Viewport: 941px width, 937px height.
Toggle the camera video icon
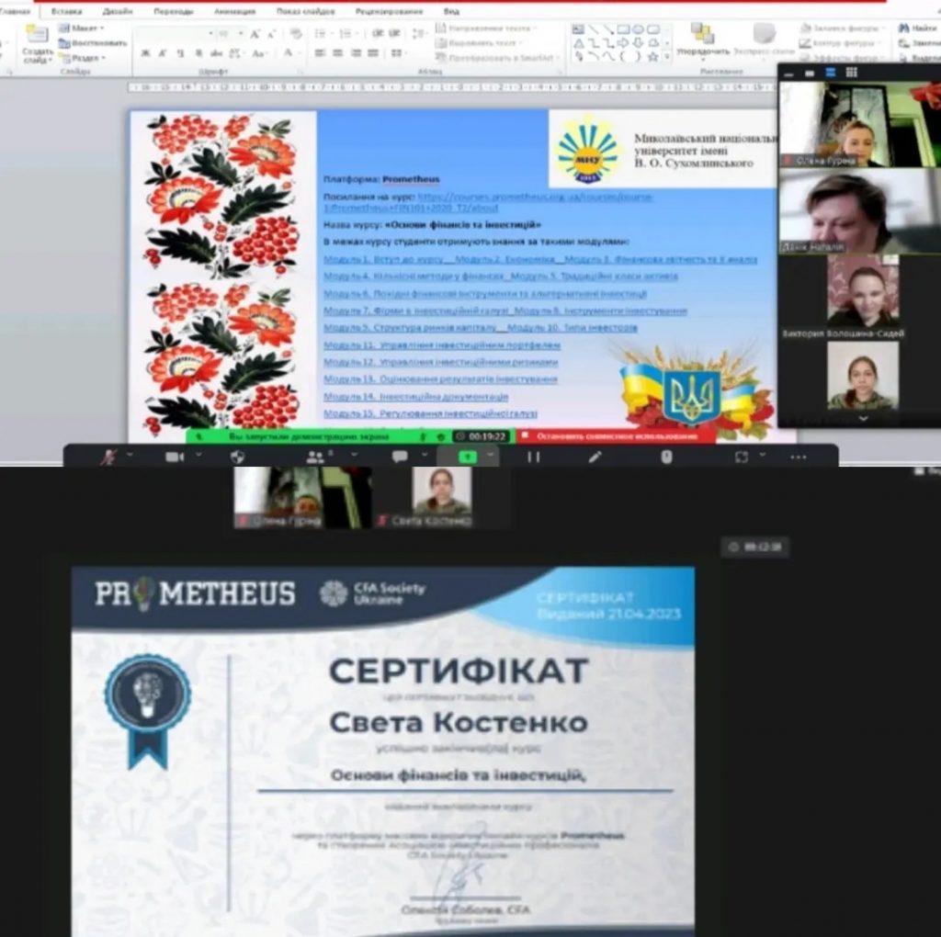coord(174,457)
